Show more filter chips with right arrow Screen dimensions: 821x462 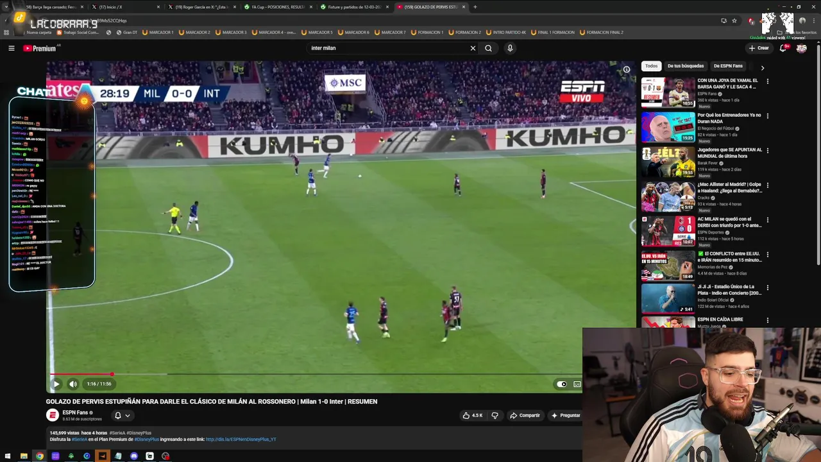(762, 67)
